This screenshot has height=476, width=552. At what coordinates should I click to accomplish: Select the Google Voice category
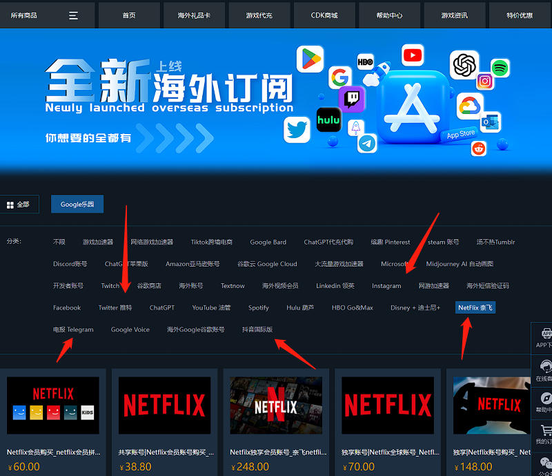130,330
